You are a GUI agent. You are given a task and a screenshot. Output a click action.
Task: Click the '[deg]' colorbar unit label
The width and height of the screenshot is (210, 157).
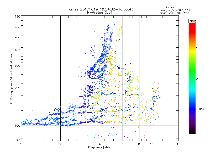coord(193,21)
